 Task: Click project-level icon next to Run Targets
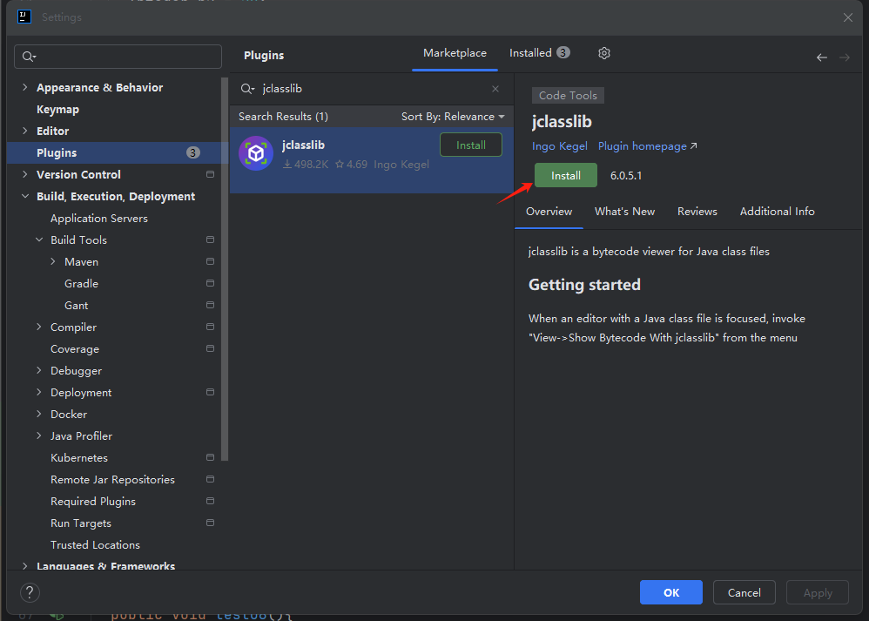point(210,523)
